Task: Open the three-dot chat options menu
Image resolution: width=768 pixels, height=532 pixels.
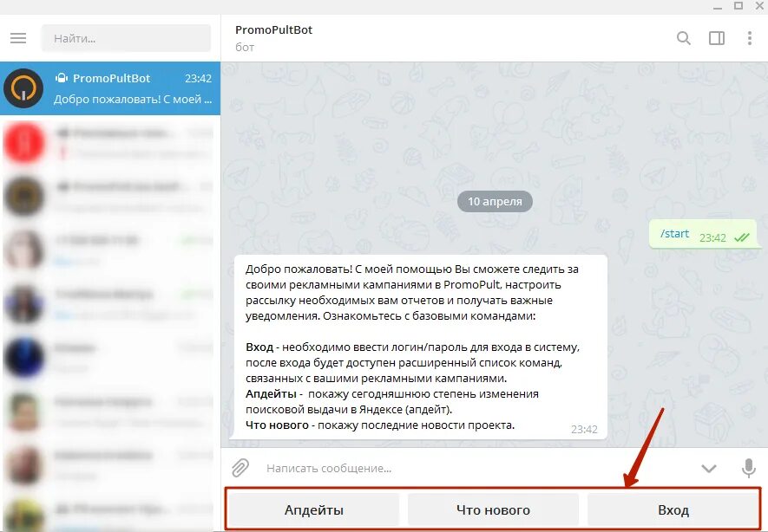Action: (750, 38)
